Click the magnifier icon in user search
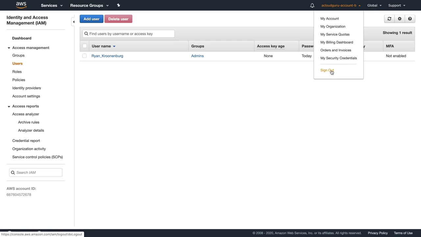Screen dimensions: 421x237 coord(86,34)
